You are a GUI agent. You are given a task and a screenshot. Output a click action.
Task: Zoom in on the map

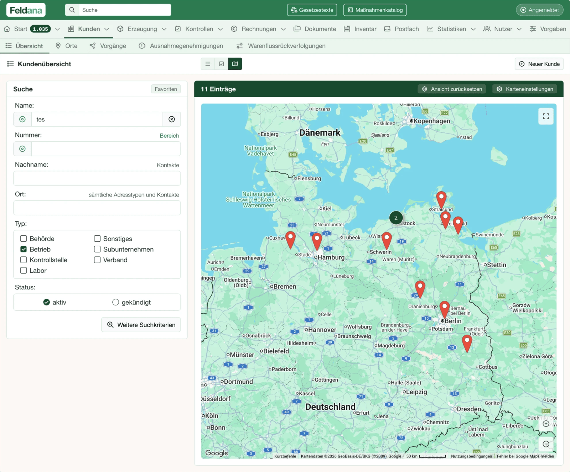pyautogui.click(x=546, y=424)
